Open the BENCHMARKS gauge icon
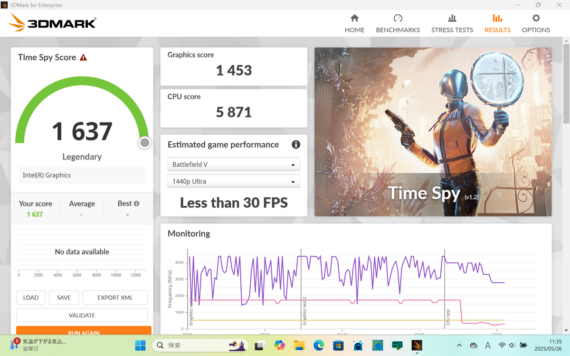 tap(398, 18)
